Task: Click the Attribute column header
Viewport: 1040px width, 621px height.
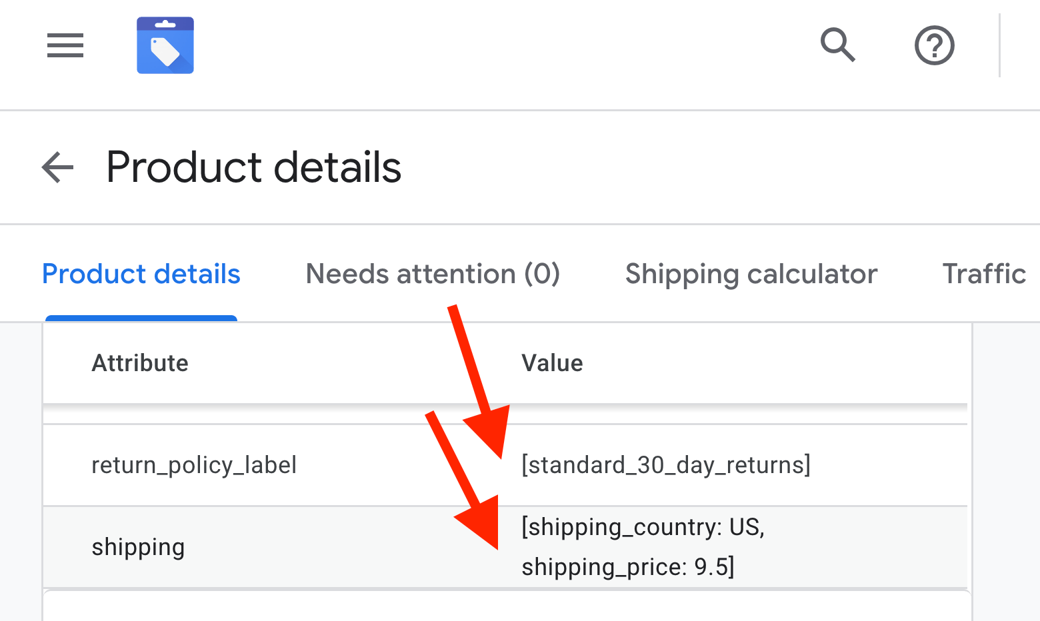Action: [140, 363]
